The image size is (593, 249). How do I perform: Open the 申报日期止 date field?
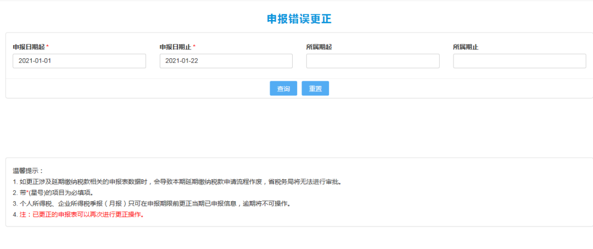(226, 61)
